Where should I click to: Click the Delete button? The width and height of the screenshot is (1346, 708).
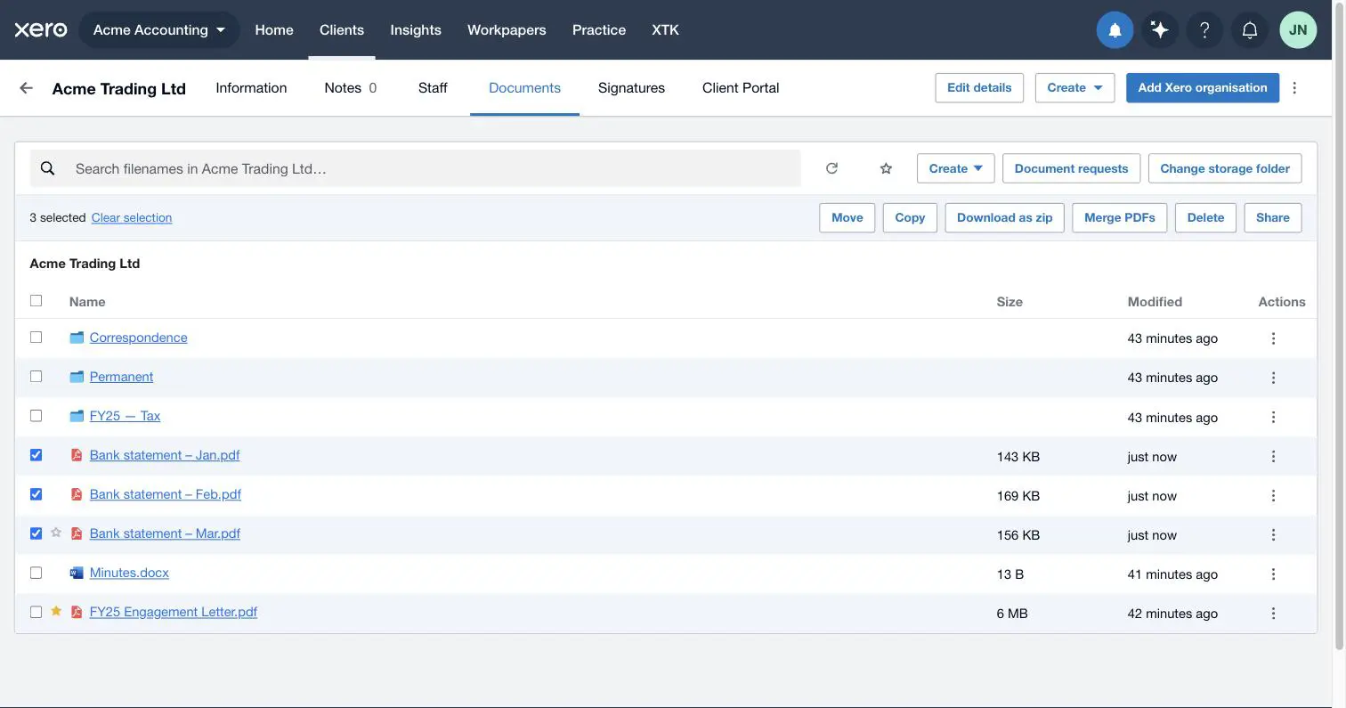point(1205,217)
